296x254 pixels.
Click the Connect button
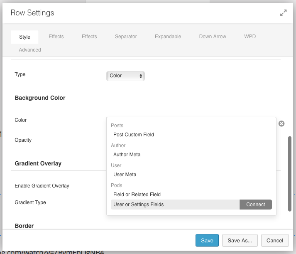(256, 205)
